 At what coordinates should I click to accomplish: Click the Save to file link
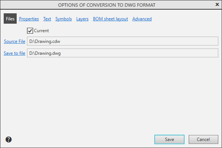pyautogui.click(x=14, y=53)
